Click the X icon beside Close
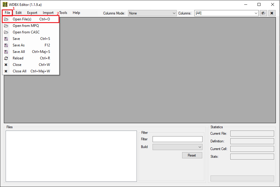280x187 pixels. [x=6, y=65]
